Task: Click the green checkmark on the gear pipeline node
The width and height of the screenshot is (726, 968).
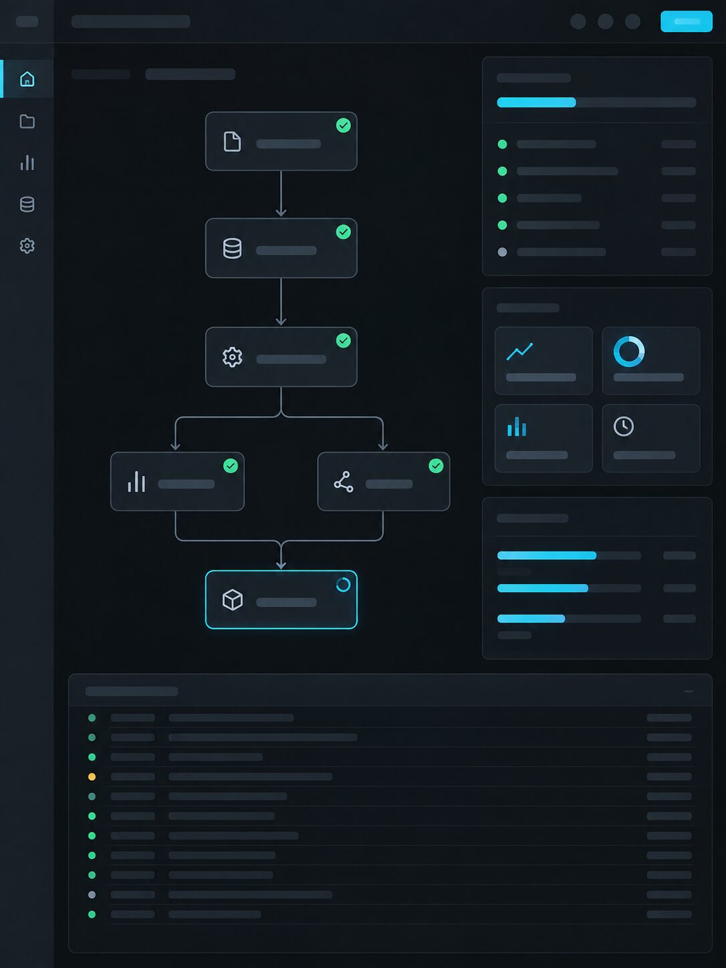Action: (344, 340)
